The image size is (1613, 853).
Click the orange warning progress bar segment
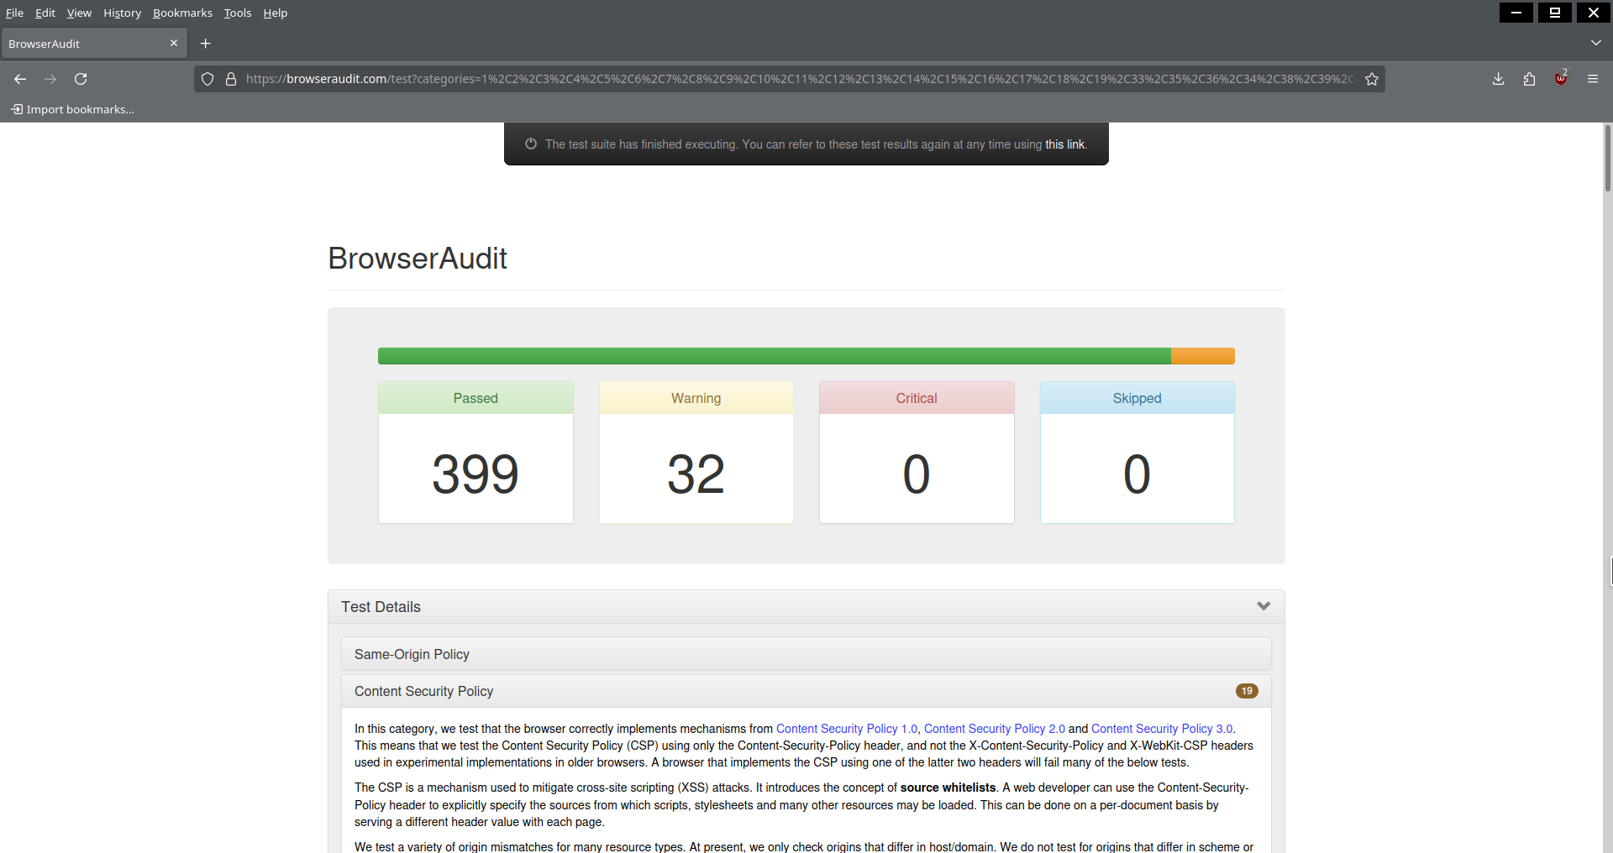[x=1203, y=356]
